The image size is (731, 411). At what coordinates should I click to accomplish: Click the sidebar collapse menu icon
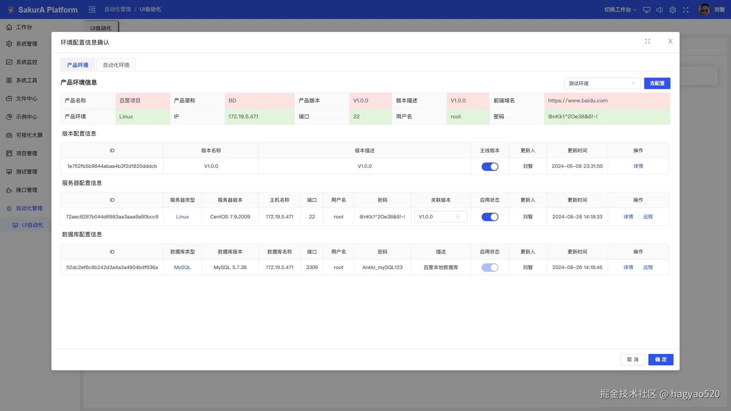pos(92,10)
